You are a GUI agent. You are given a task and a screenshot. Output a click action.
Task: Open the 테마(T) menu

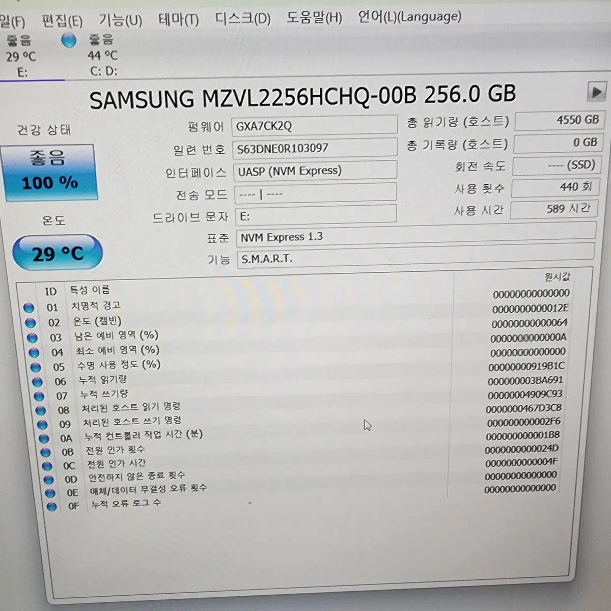(x=178, y=19)
